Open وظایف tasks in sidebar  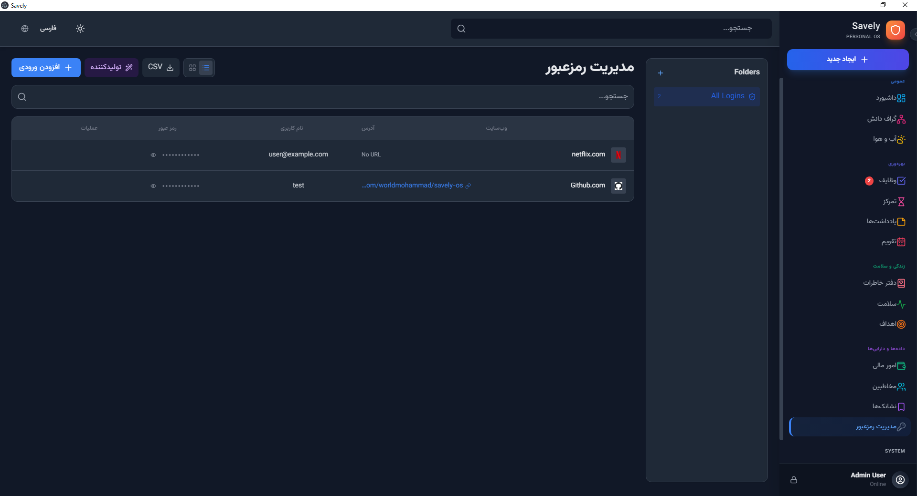click(887, 181)
